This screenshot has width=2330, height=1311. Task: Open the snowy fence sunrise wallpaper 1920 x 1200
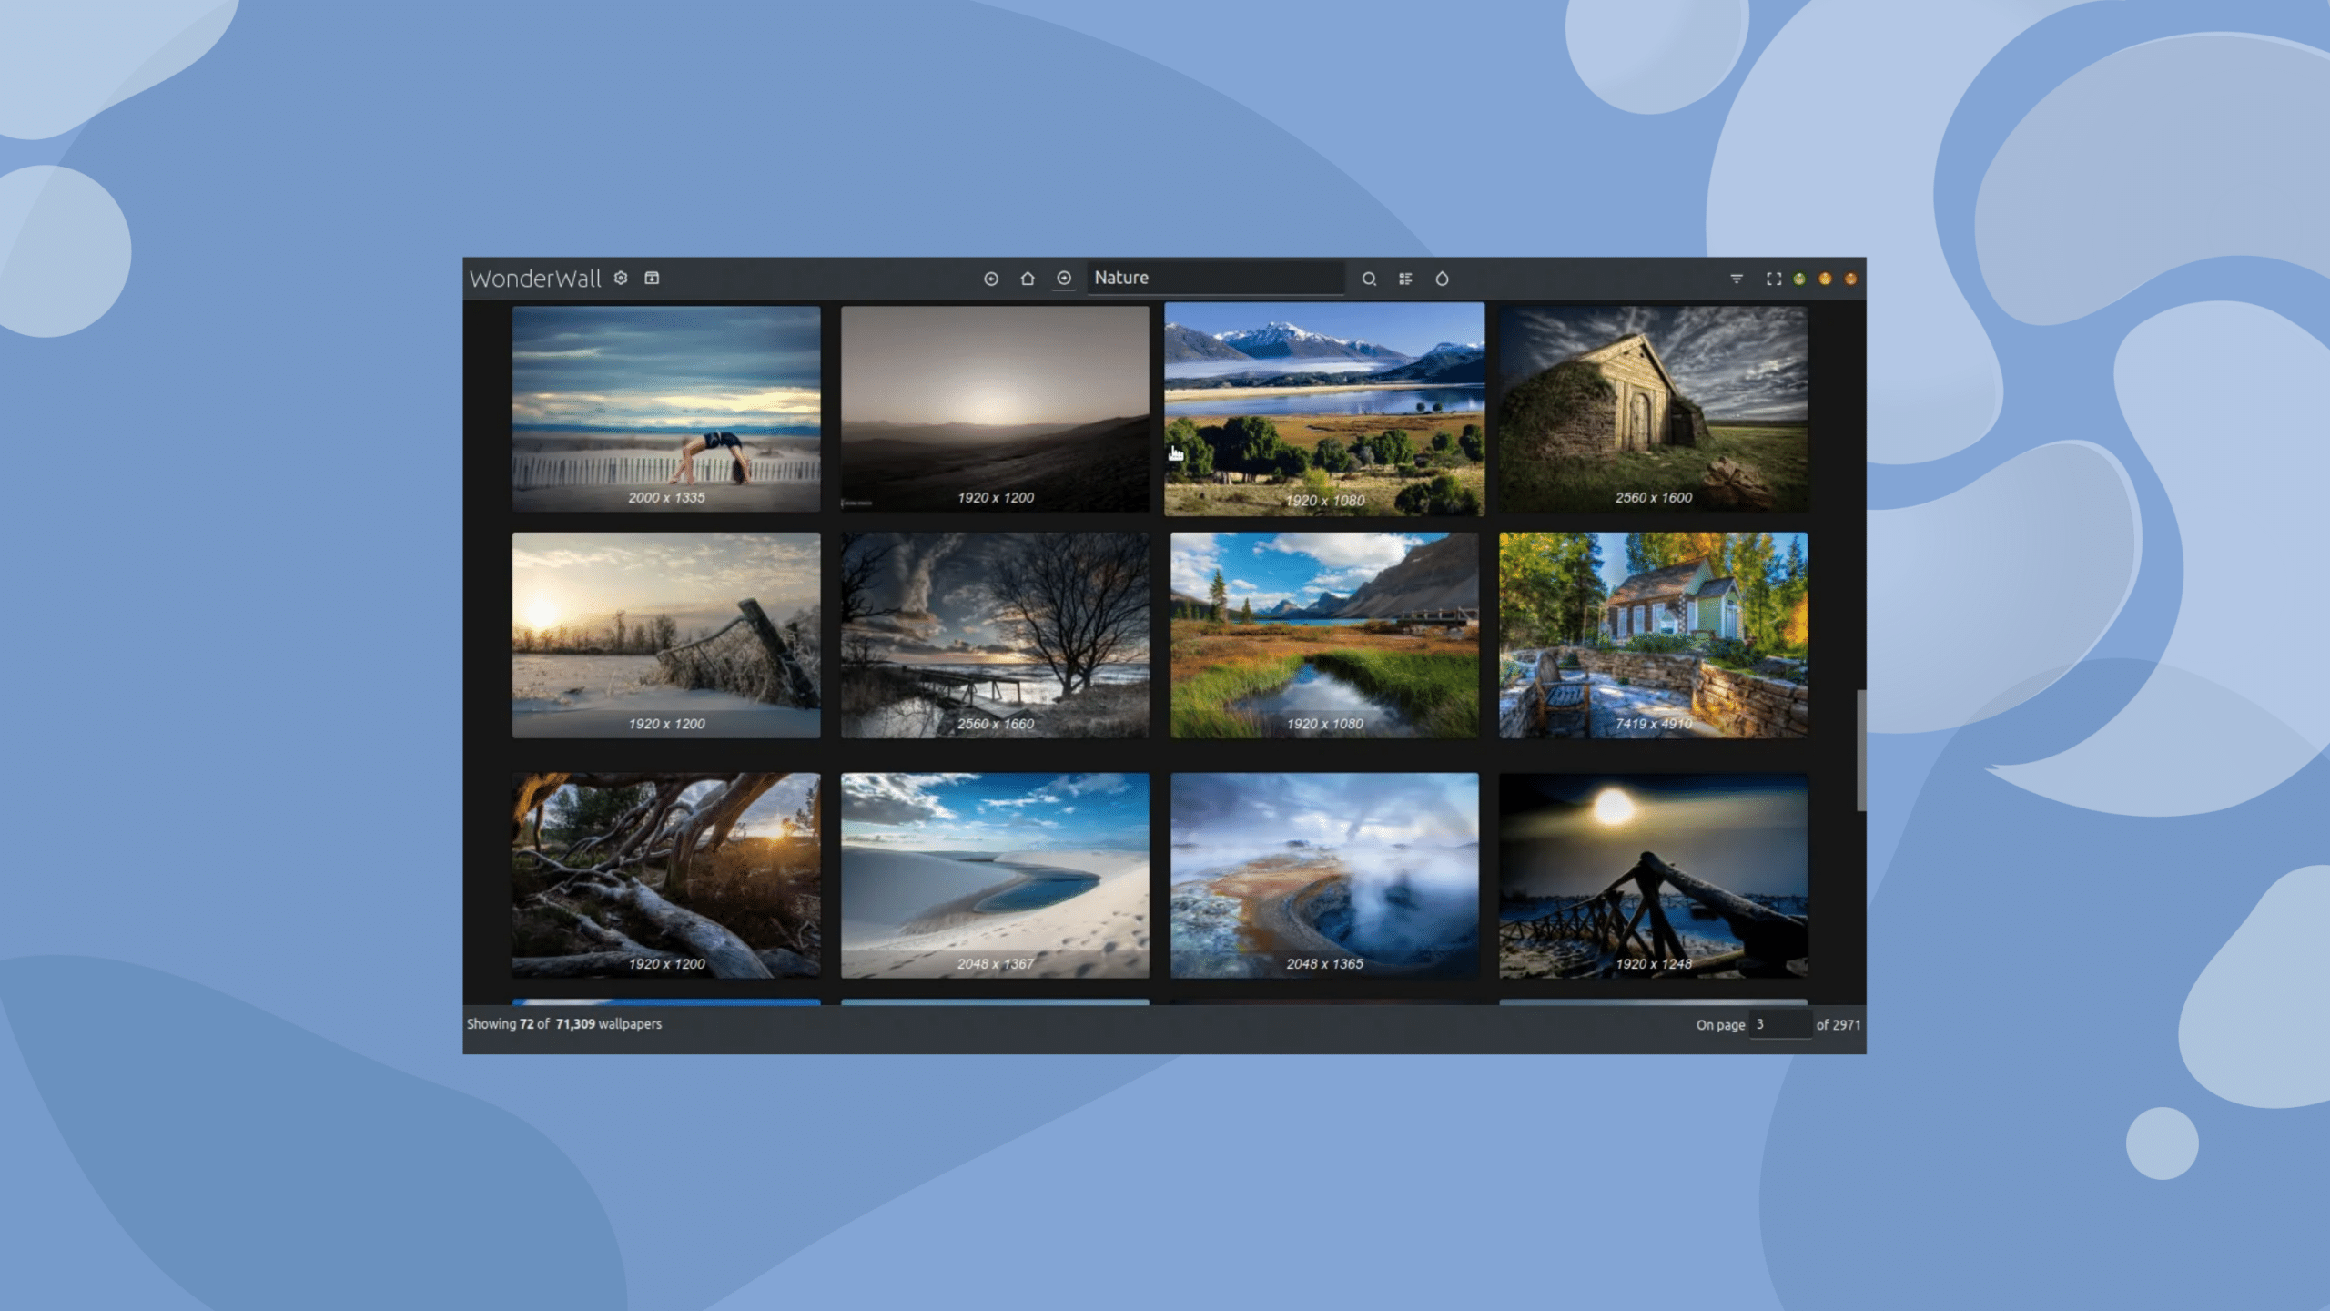[x=666, y=635]
